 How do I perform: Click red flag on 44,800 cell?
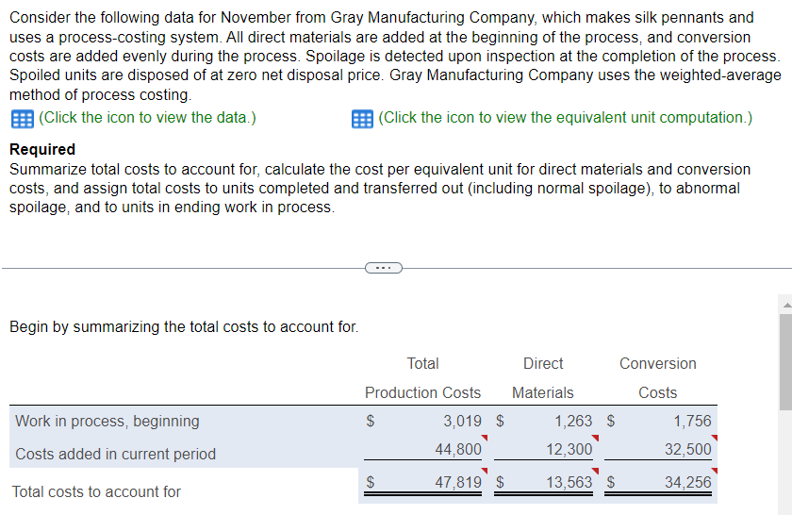[x=485, y=438]
